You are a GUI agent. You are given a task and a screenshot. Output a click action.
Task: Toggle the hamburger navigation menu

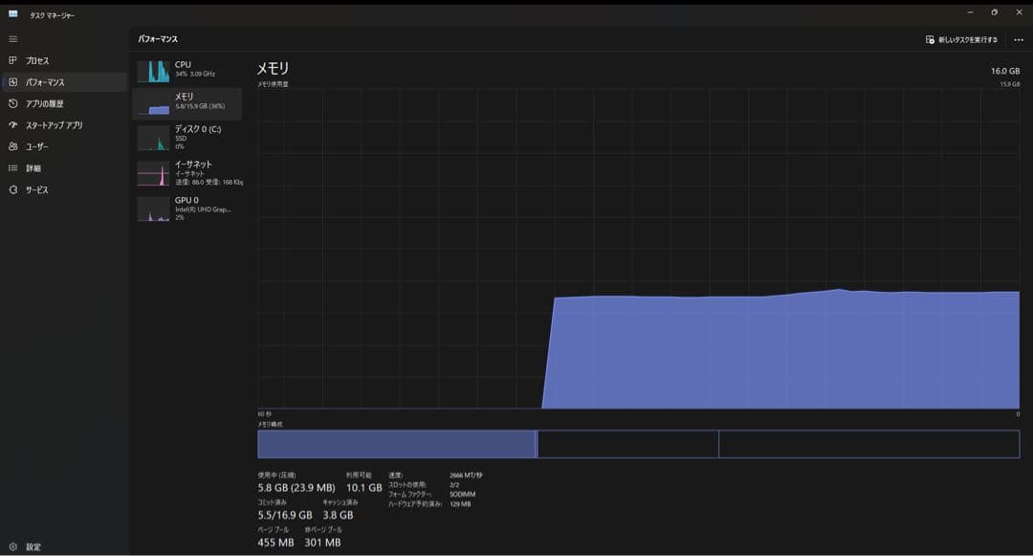point(13,39)
